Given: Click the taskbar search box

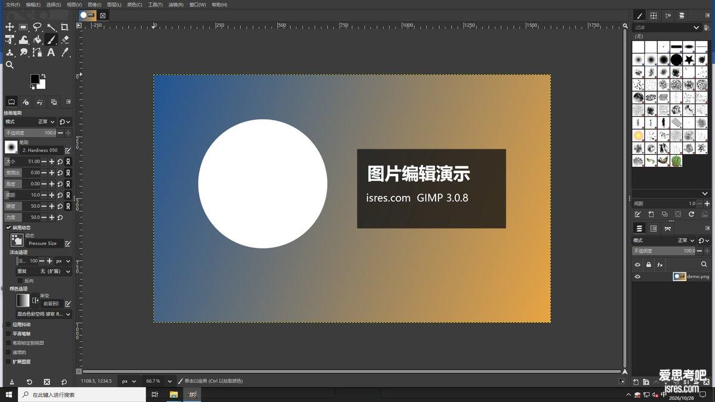Looking at the screenshot, I should click(x=82, y=394).
